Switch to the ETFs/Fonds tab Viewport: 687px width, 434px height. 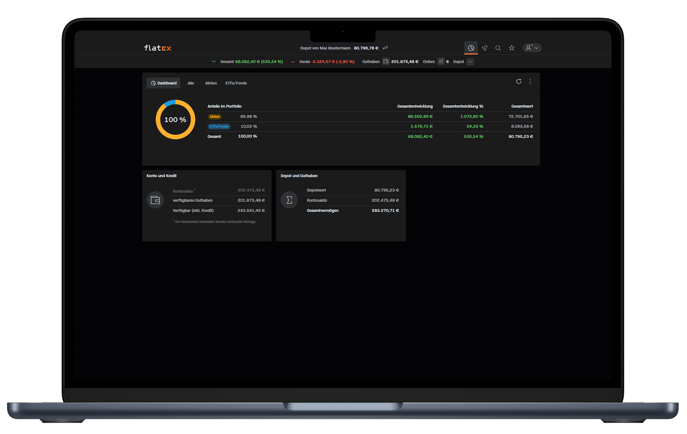tap(236, 83)
